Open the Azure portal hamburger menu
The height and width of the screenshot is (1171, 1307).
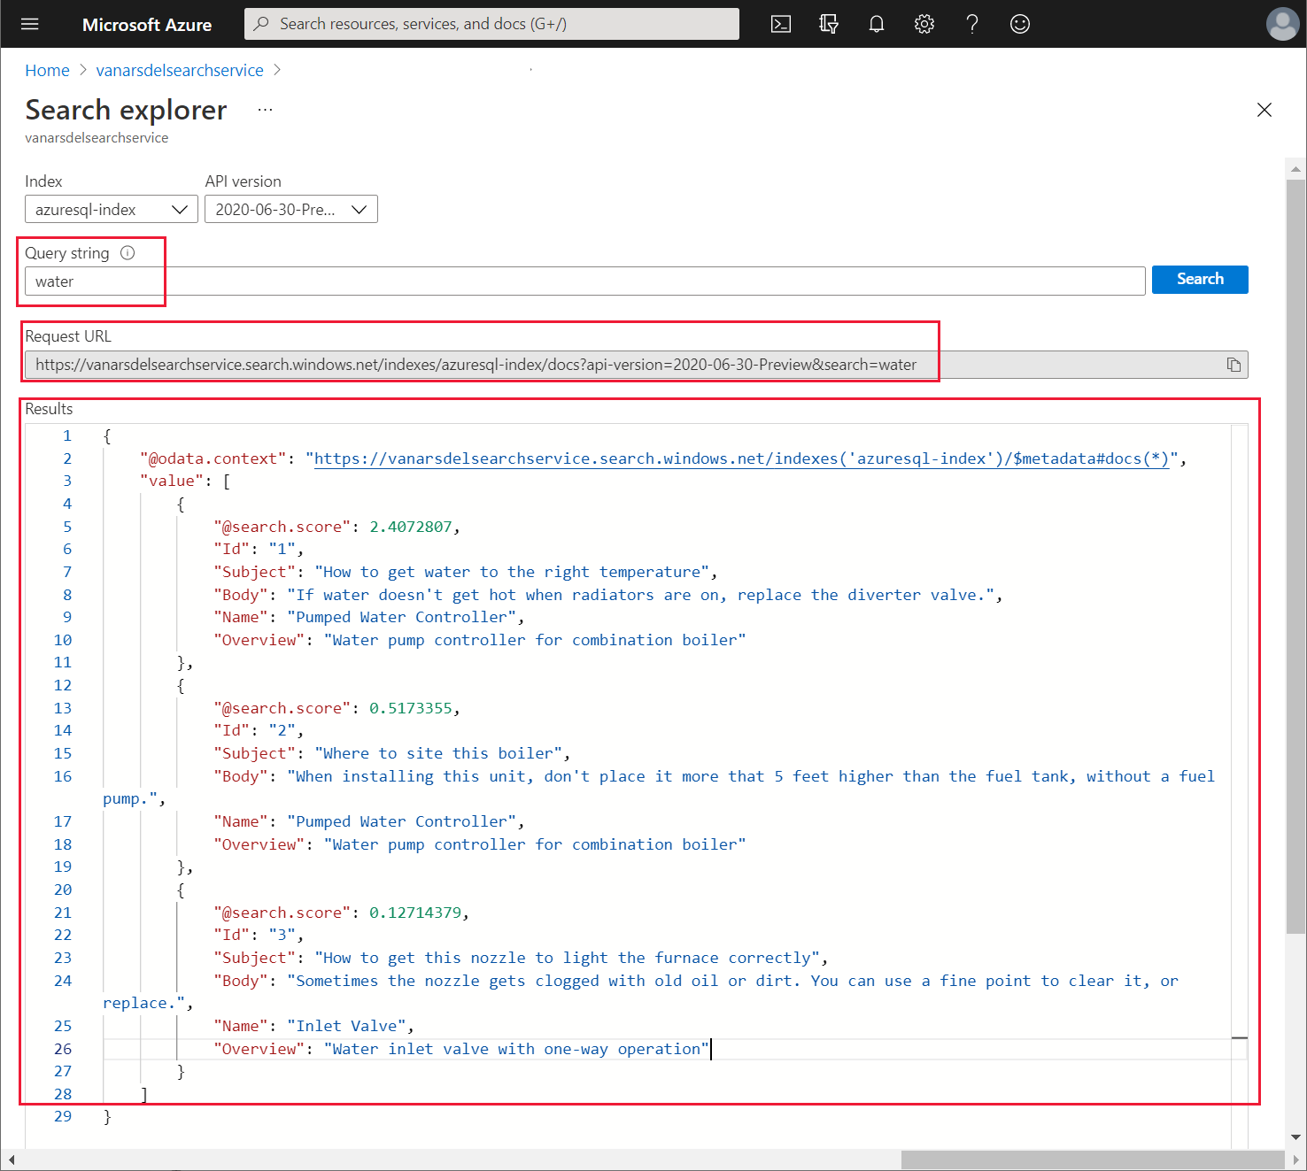click(30, 24)
